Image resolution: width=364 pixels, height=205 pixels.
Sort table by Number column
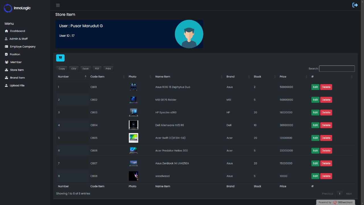coord(72,77)
